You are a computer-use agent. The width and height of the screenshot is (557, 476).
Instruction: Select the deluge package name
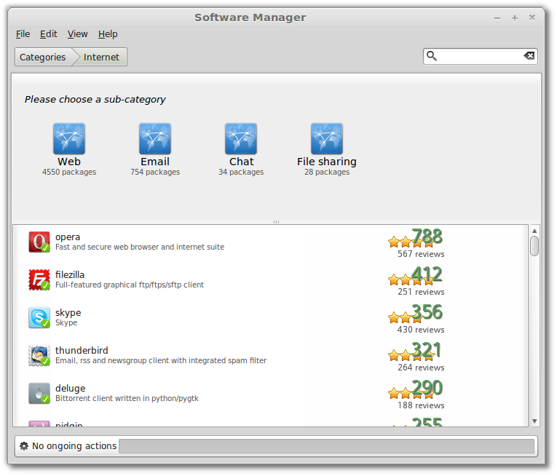tap(70, 388)
